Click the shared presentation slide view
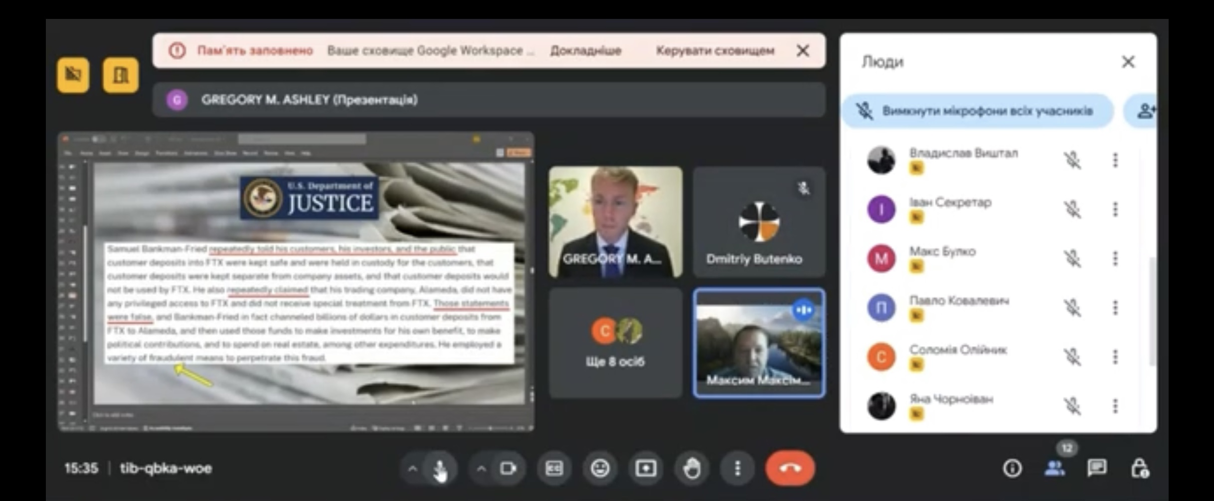This screenshot has height=501, width=1214. coord(297,281)
